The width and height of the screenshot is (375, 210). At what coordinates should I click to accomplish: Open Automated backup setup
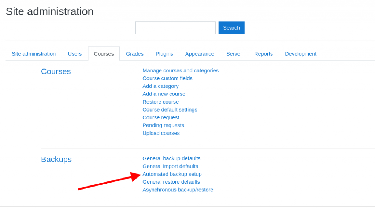172,174
